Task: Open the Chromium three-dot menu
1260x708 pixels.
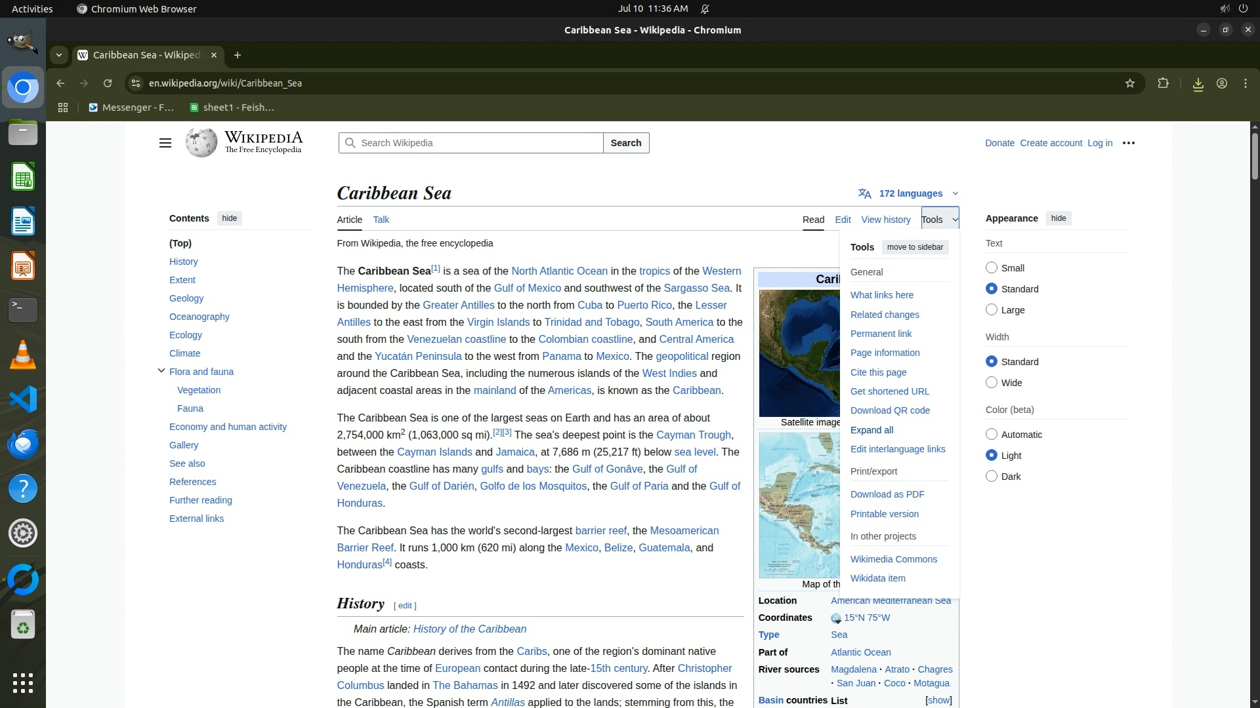Action: coord(1245,83)
